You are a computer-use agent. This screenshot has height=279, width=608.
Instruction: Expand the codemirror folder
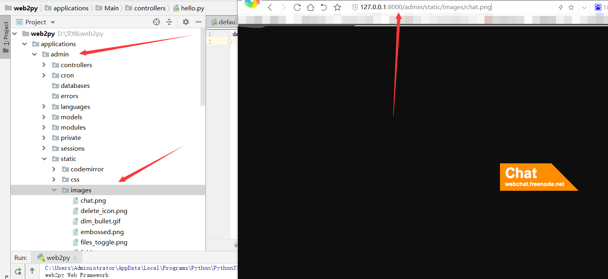pyautogui.click(x=54, y=169)
